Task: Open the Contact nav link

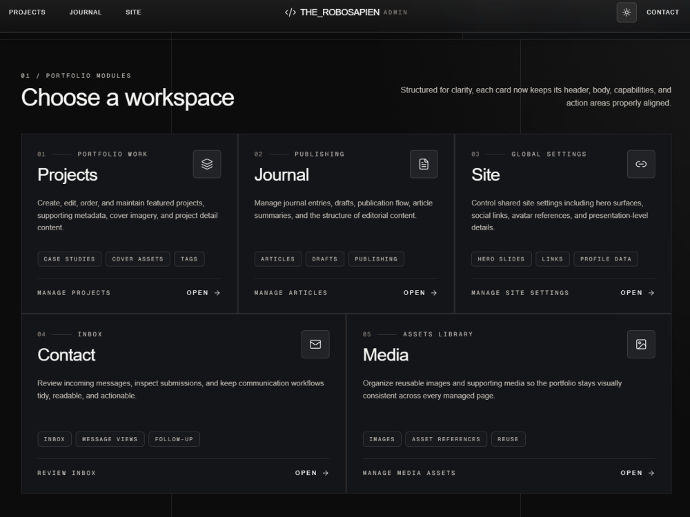Action: click(662, 12)
